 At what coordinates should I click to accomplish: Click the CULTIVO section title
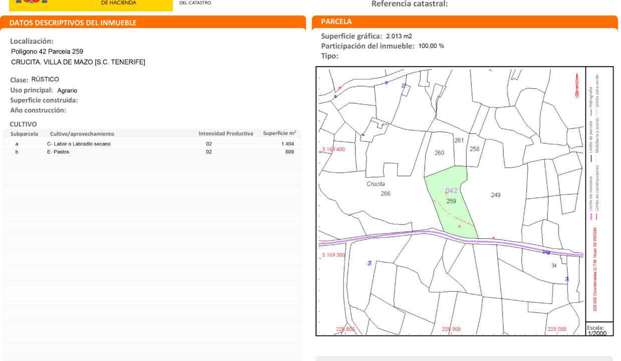pos(23,124)
